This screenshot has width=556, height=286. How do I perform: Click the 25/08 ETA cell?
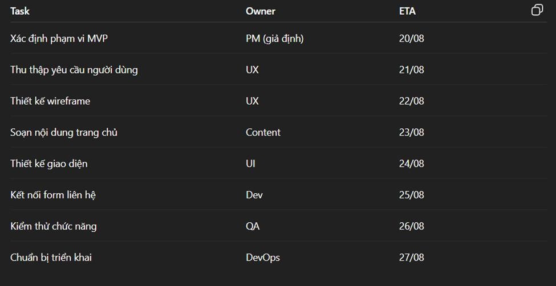tap(412, 195)
